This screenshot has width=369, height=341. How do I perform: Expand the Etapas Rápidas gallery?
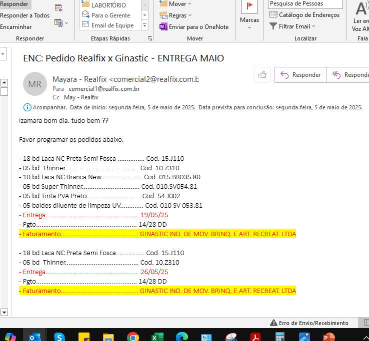tap(144, 25)
